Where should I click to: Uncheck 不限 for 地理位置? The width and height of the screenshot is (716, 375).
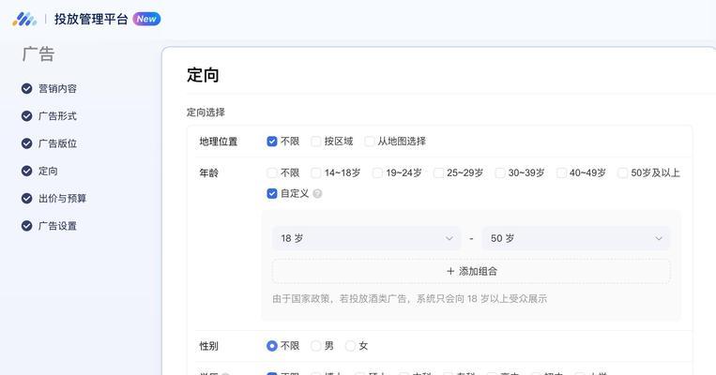tap(272, 142)
